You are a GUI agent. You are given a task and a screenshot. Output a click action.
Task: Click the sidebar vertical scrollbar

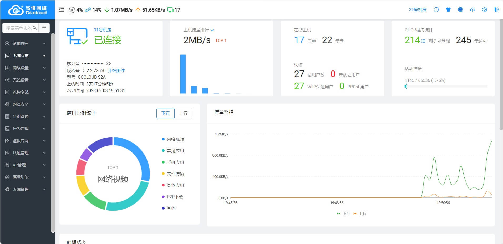pos(53,133)
